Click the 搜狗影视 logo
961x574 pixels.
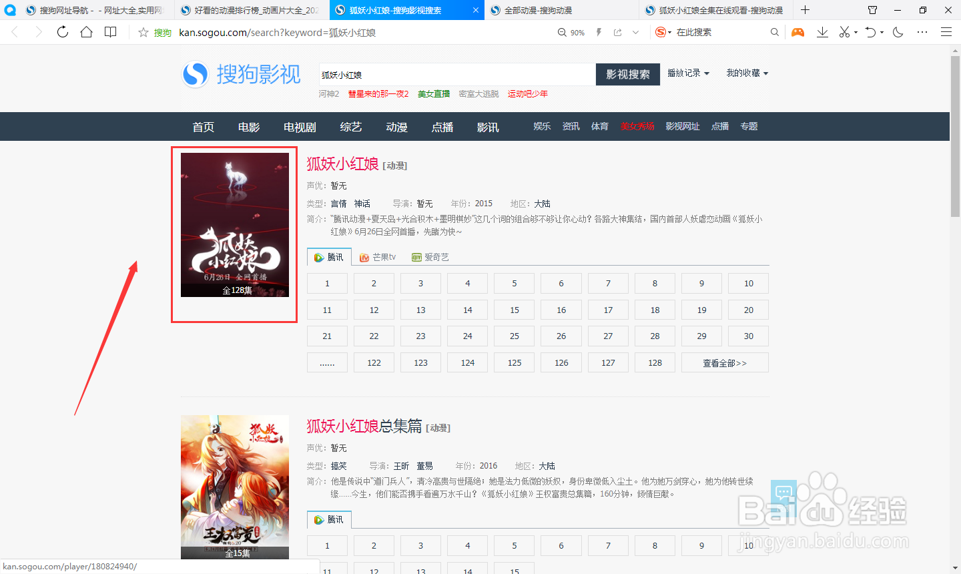(241, 74)
